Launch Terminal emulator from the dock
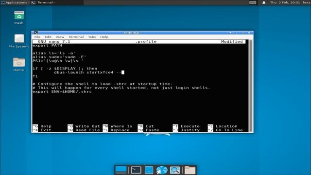This screenshot has height=175, width=311. (136, 170)
